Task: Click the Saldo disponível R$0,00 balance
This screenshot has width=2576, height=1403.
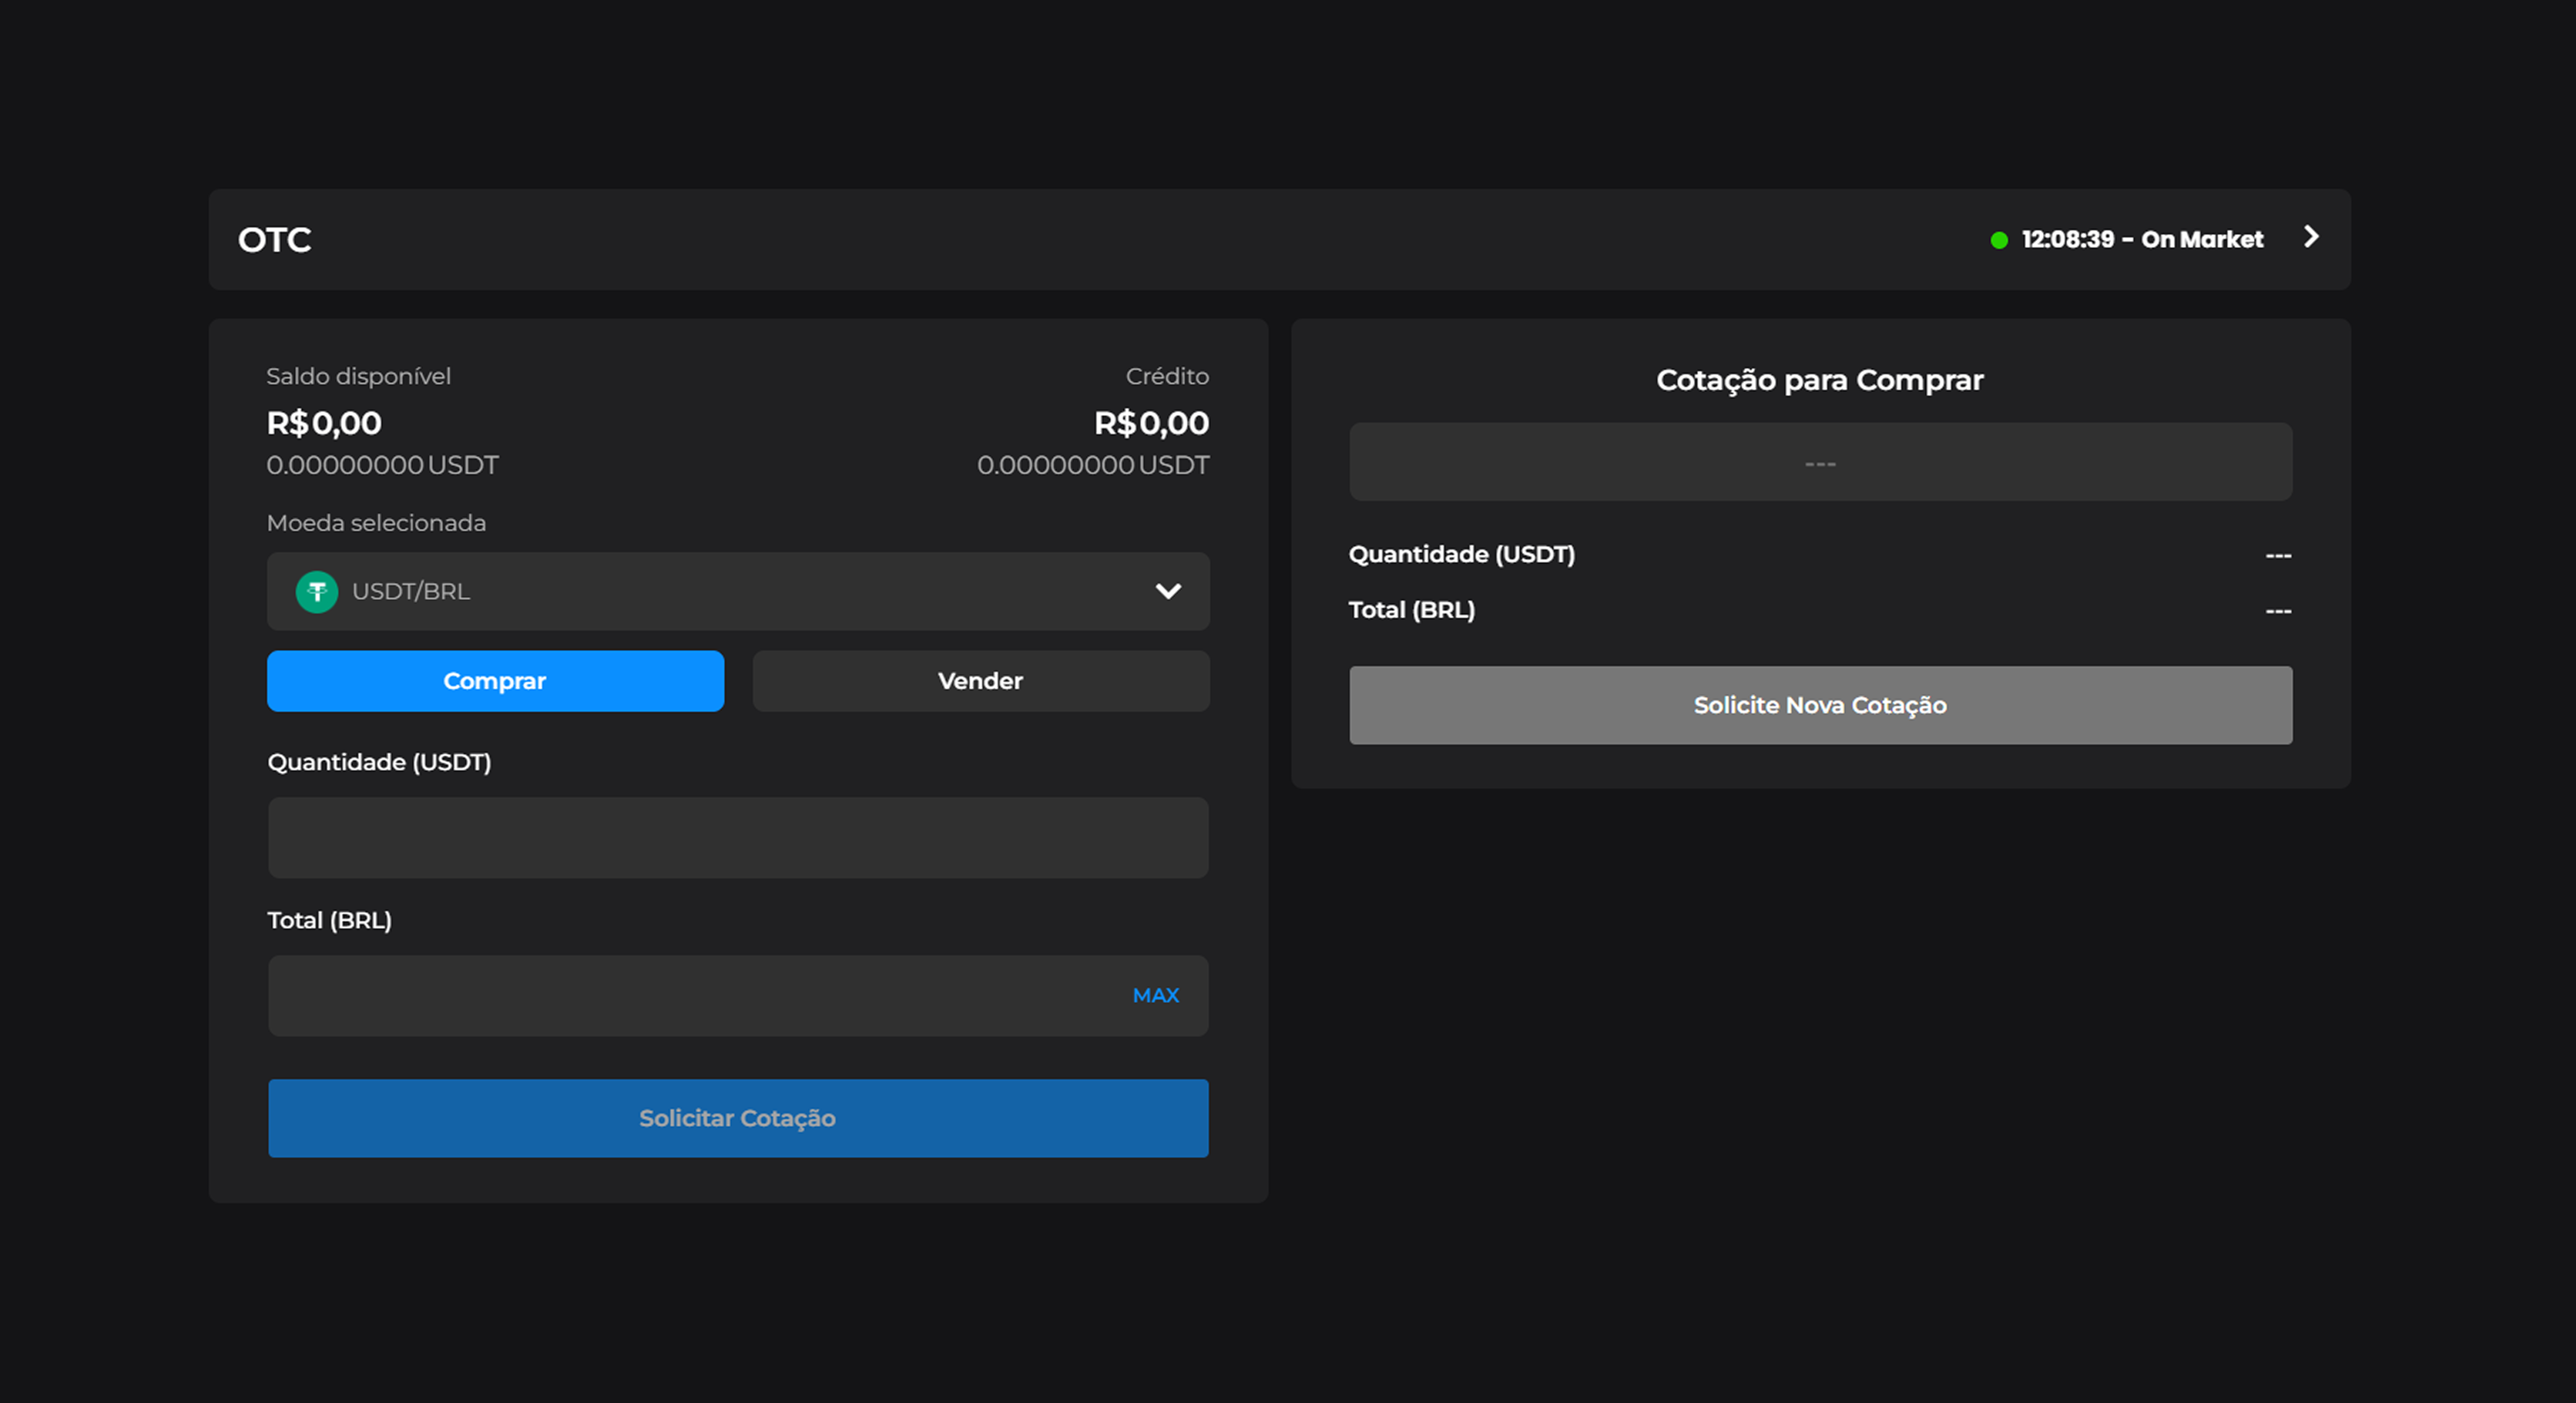Action: click(324, 423)
